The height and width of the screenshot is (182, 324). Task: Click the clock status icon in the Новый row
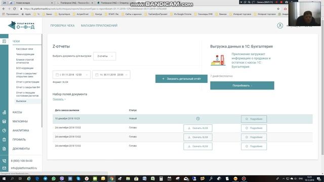click(x=198, y=119)
